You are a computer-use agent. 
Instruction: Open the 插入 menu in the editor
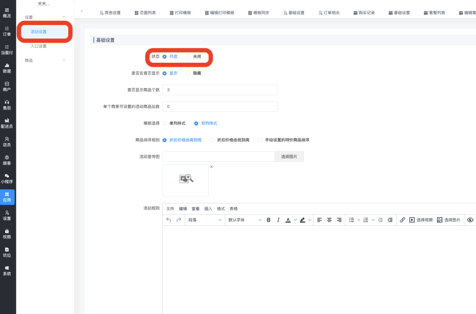point(208,209)
